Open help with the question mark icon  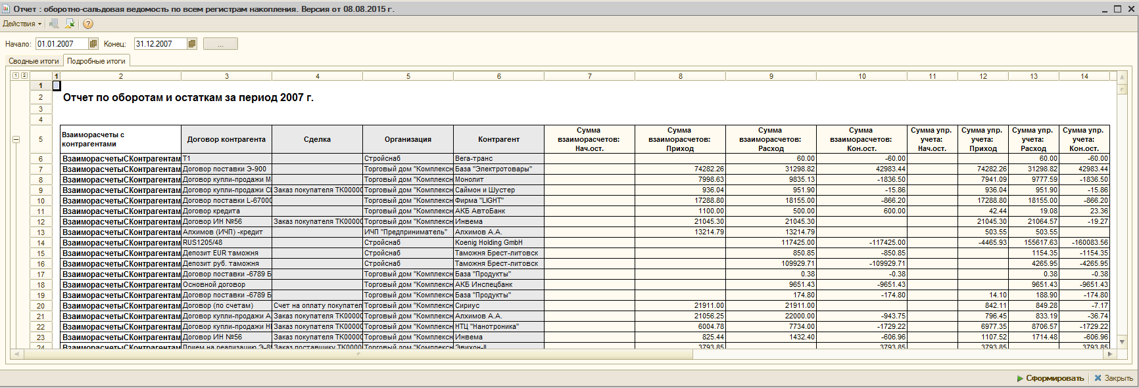point(88,24)
